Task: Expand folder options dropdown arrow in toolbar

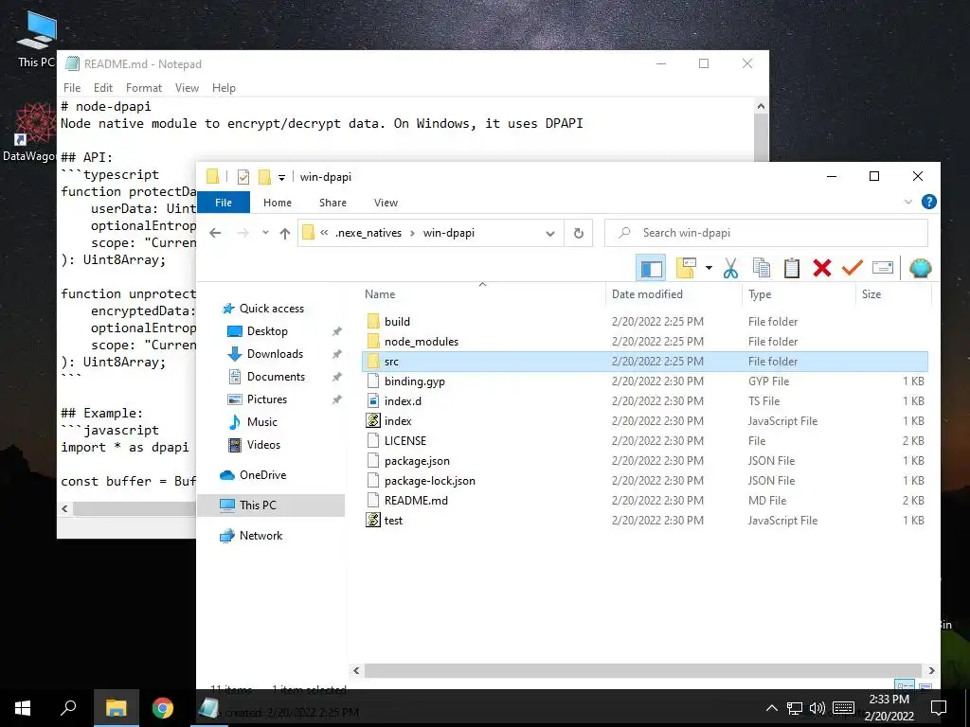Action: (x=709, y=268)
